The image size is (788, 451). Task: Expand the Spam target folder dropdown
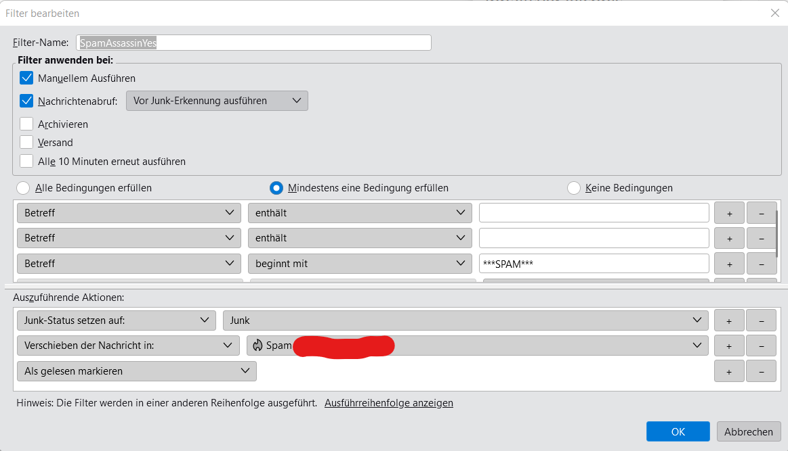coord(478,346)
